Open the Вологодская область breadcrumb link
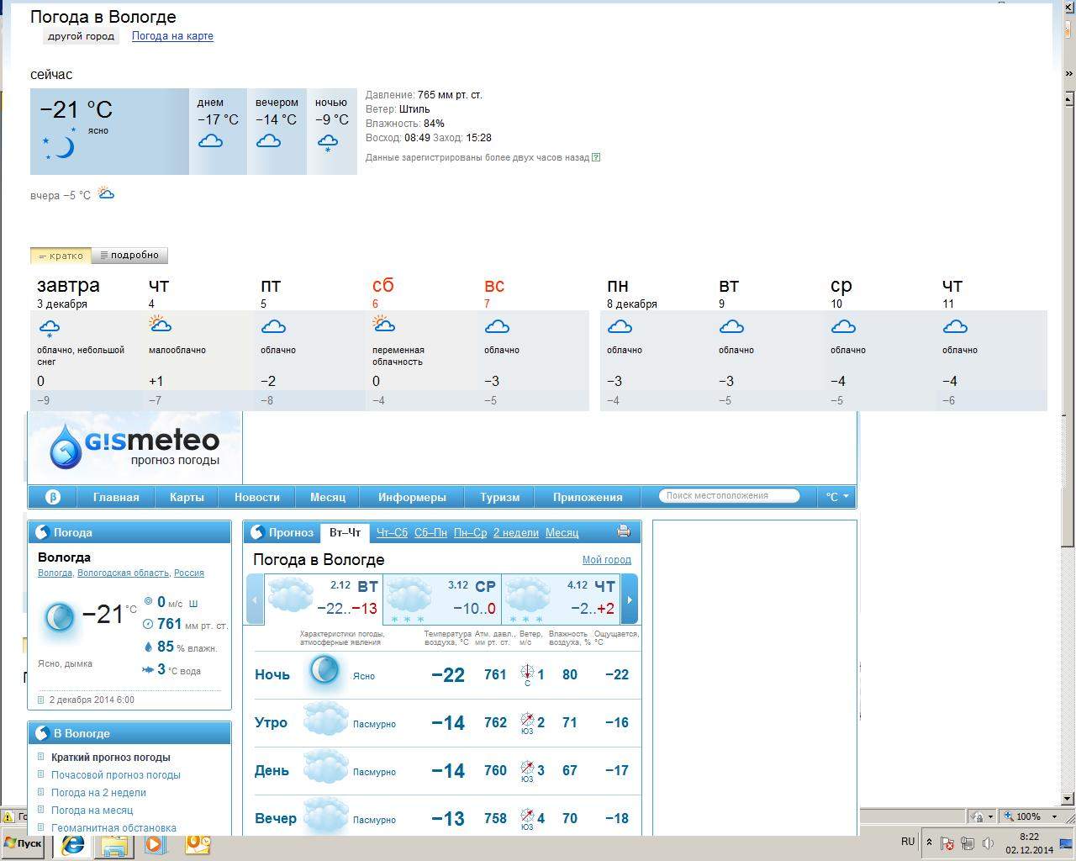Viewport: 1076px width, 861px height. click(x=123, y=573)
